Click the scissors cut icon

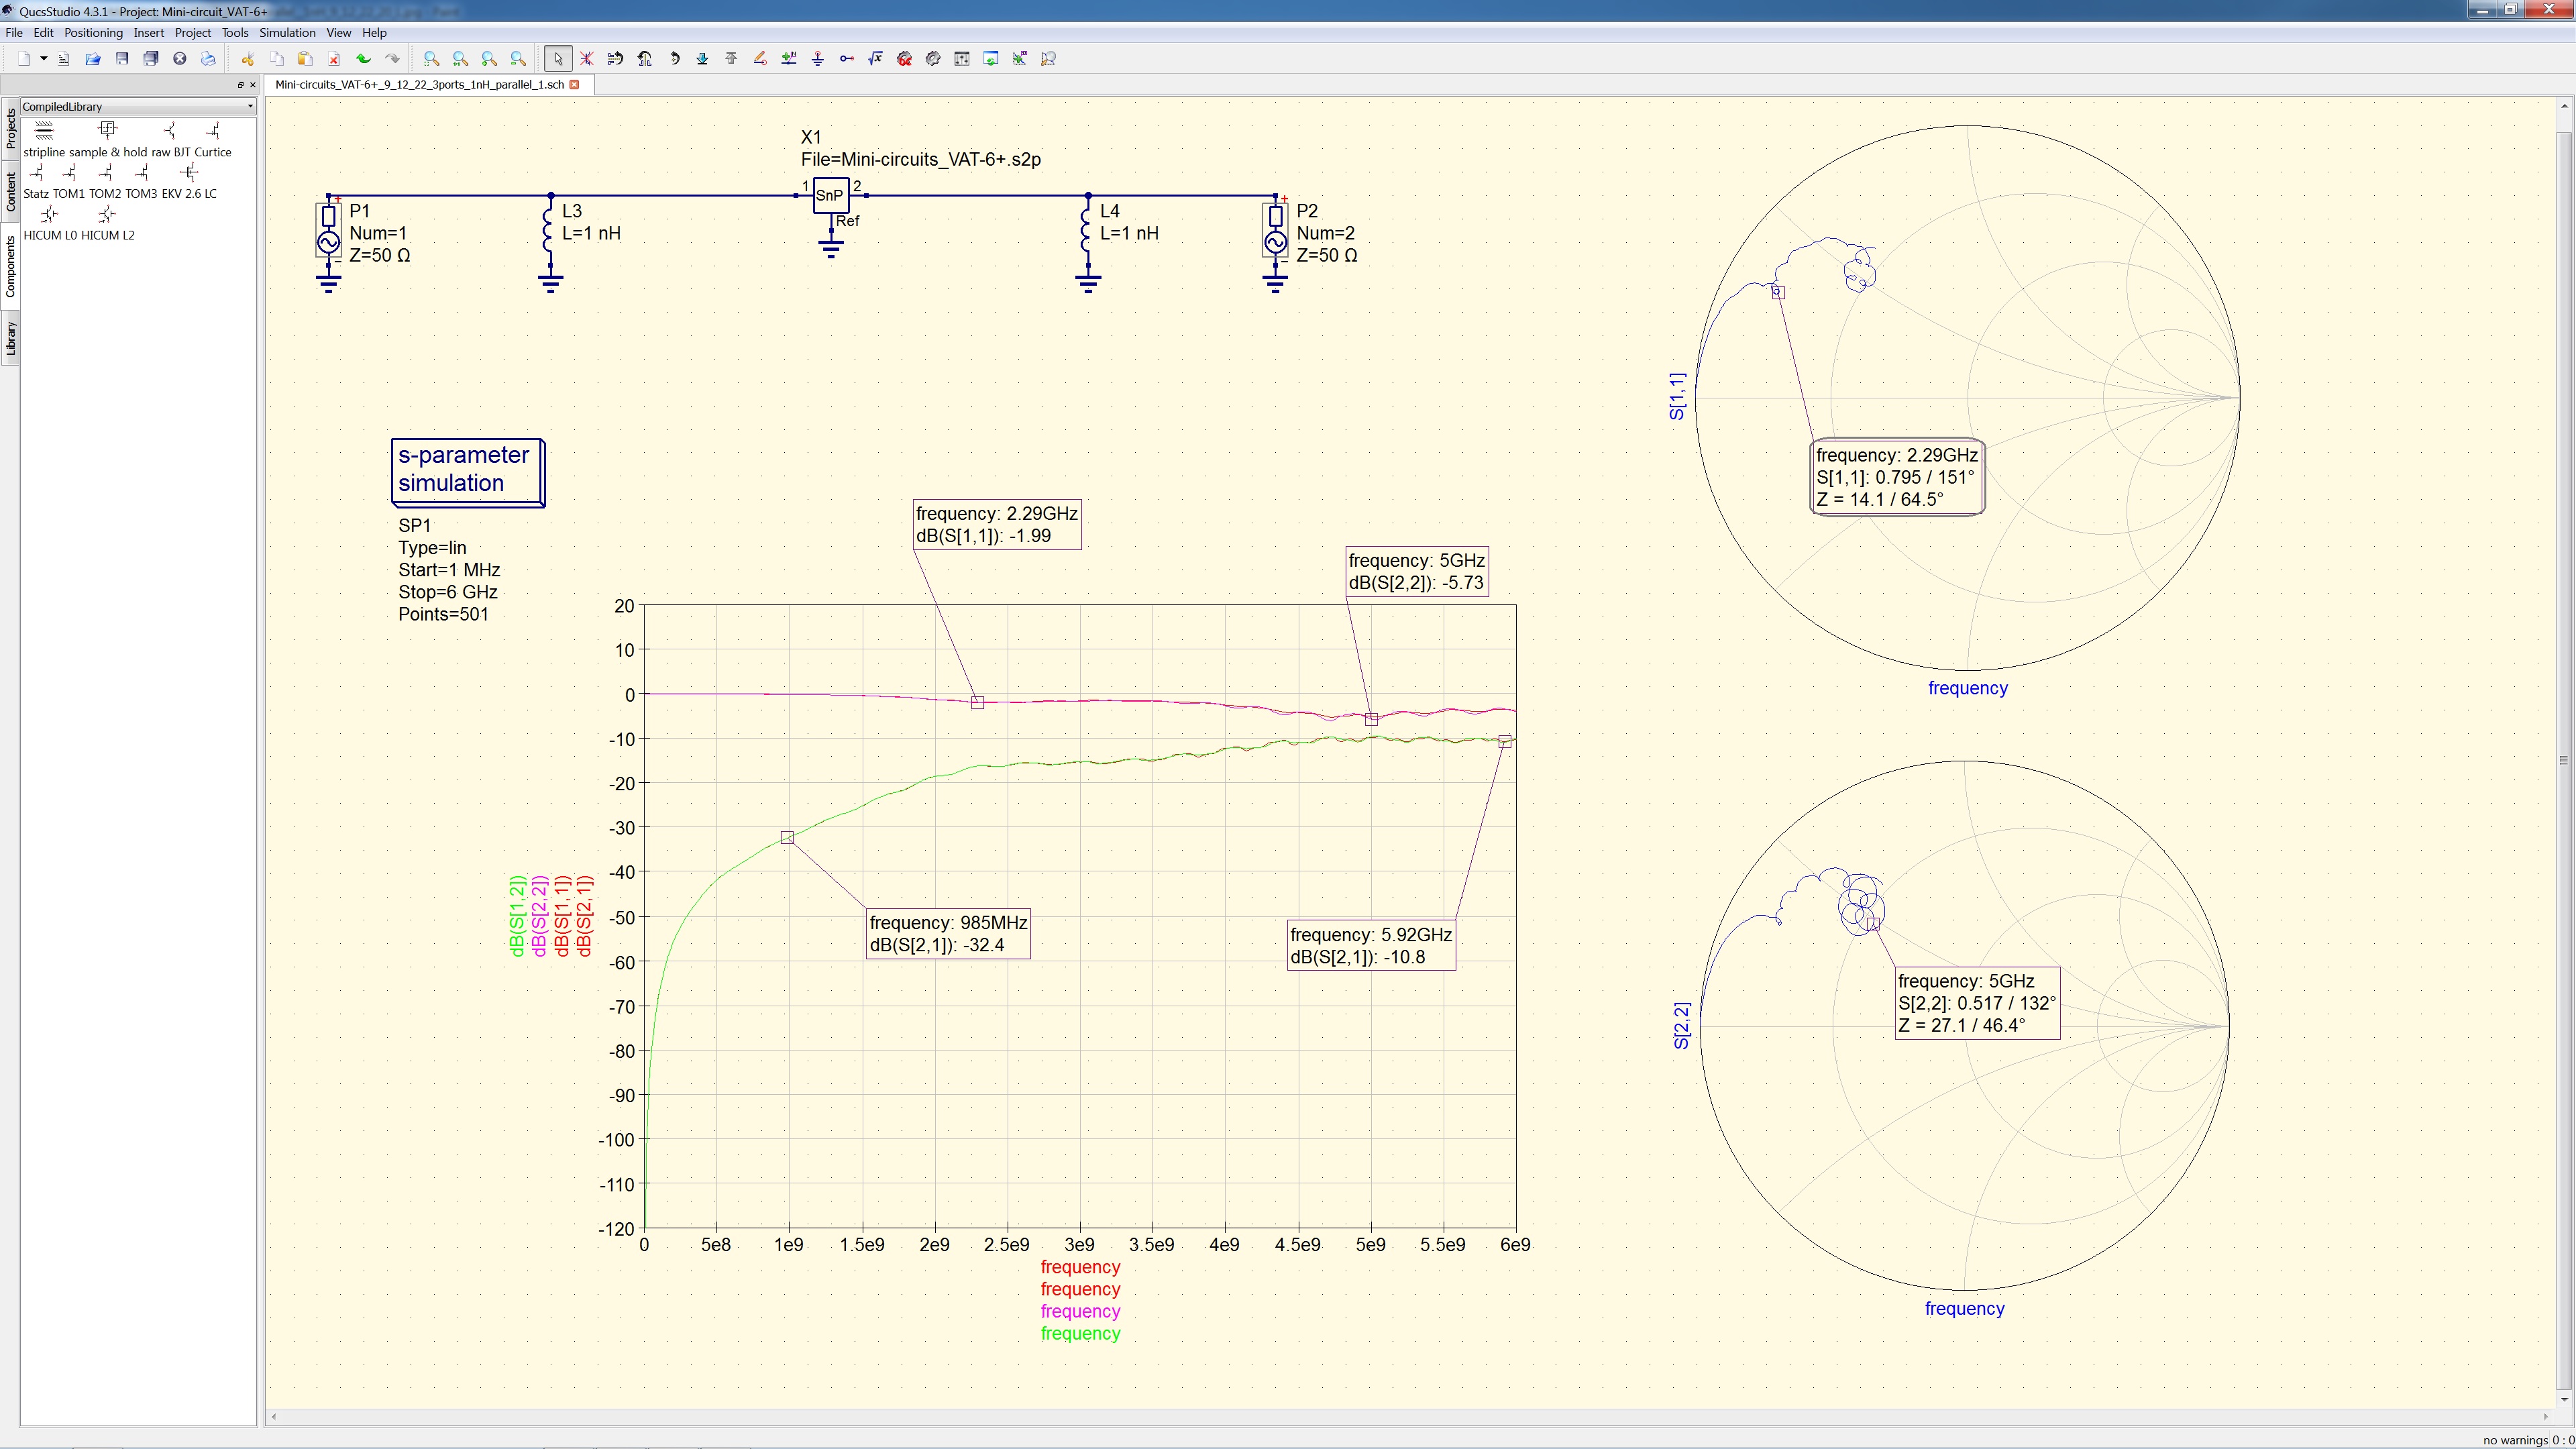[248, 59]
